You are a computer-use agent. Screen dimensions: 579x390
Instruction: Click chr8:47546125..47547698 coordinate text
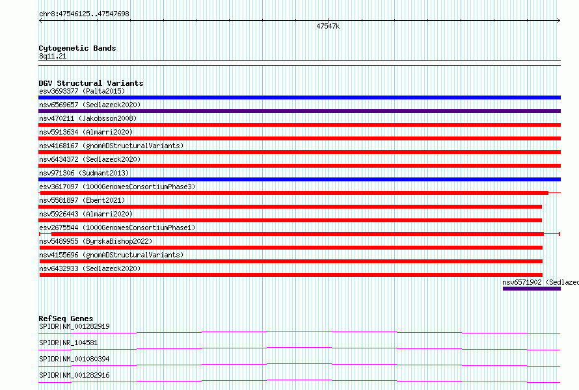[x=84, y=14]
